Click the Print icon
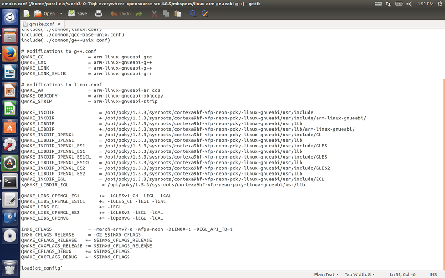Image resolution: width=445 pixels, height=278 pixels. pyautogui.click(x=99, y=13)
